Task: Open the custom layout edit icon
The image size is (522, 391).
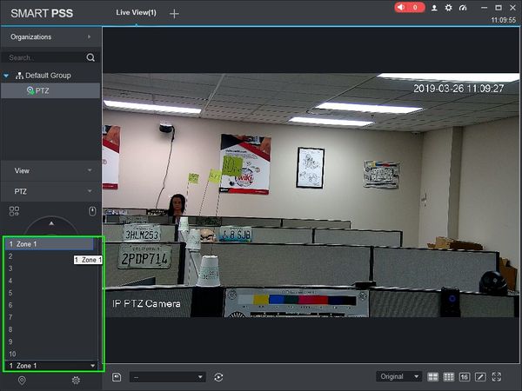Action: tap(480, 377)
